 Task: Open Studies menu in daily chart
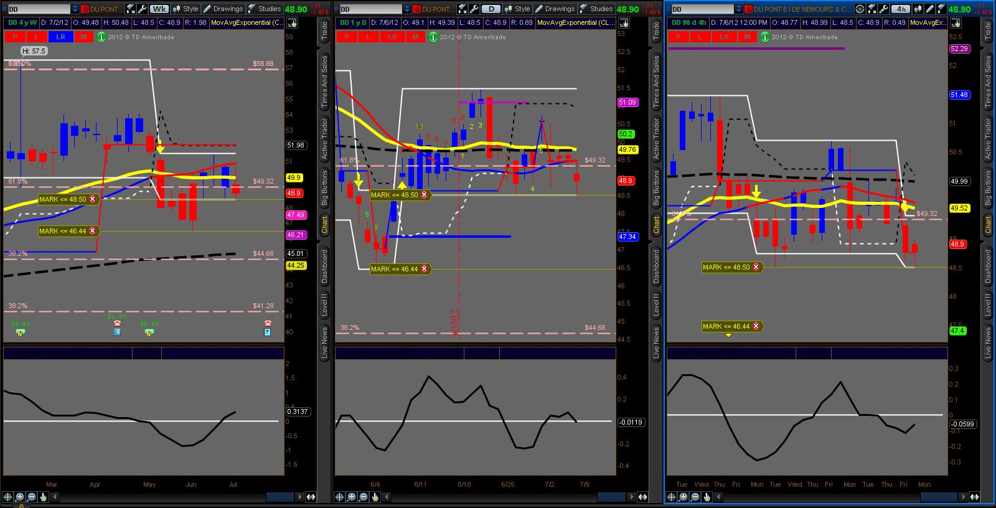coord(596,9)
